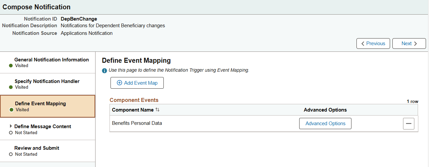Click the Not Started circle under Define Message Content
Viewport: 429px width, 167px height.
tap(11, 133)
